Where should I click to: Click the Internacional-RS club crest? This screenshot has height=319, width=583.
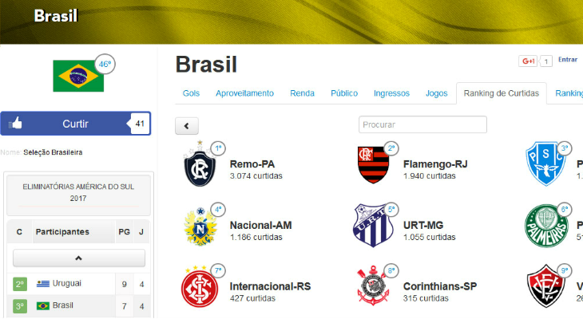tap(200, 286)
